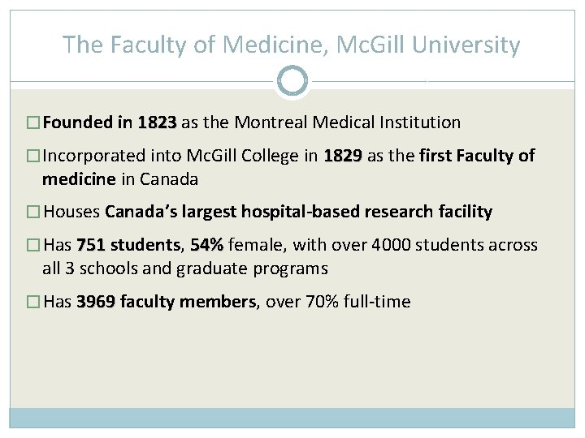Click the square bullet beside Houses Canada's largest

point(33,212)
